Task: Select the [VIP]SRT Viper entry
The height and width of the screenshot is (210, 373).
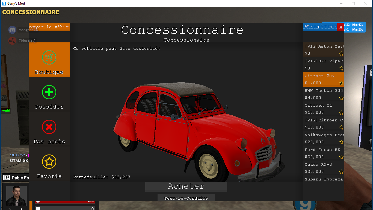Action: tap(324, 65)
